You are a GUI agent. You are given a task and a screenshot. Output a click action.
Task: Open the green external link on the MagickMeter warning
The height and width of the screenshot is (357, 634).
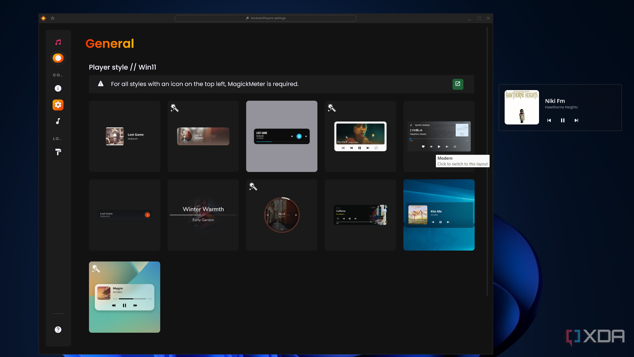pyautogui.click(x=458, y=84)
